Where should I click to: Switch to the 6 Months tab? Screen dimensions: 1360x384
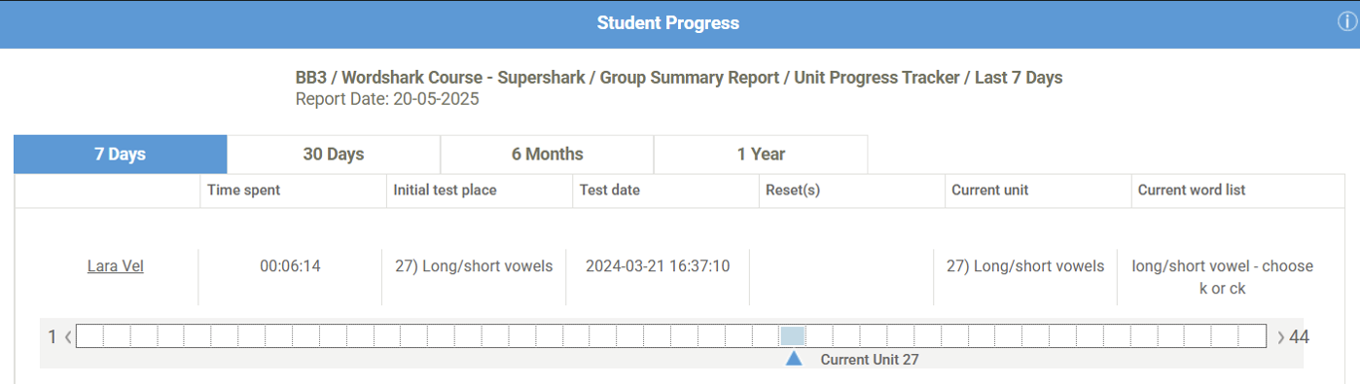click(x=547, y=155)
